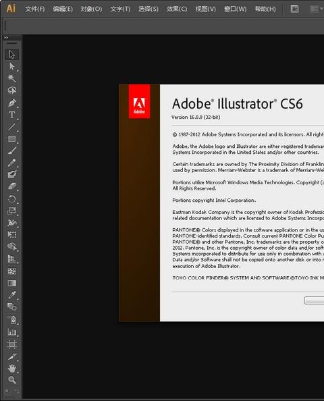Open the 文件(F) menu
The height and width of the screenshot is (401, 324).
(x=35, y=9)
